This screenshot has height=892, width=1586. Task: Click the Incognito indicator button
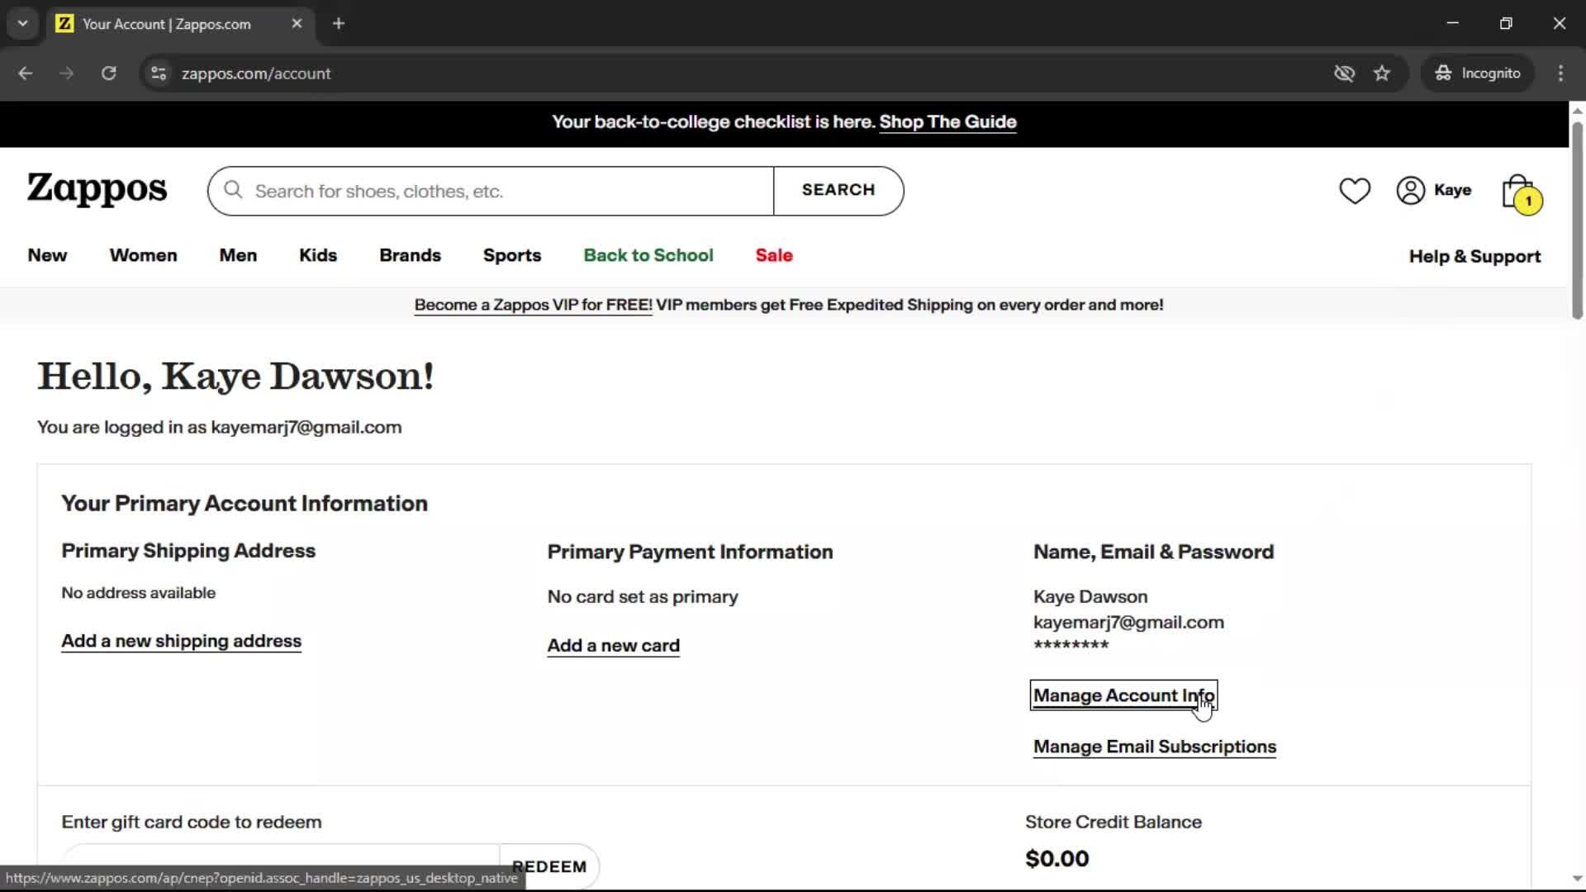point(1477,74)
